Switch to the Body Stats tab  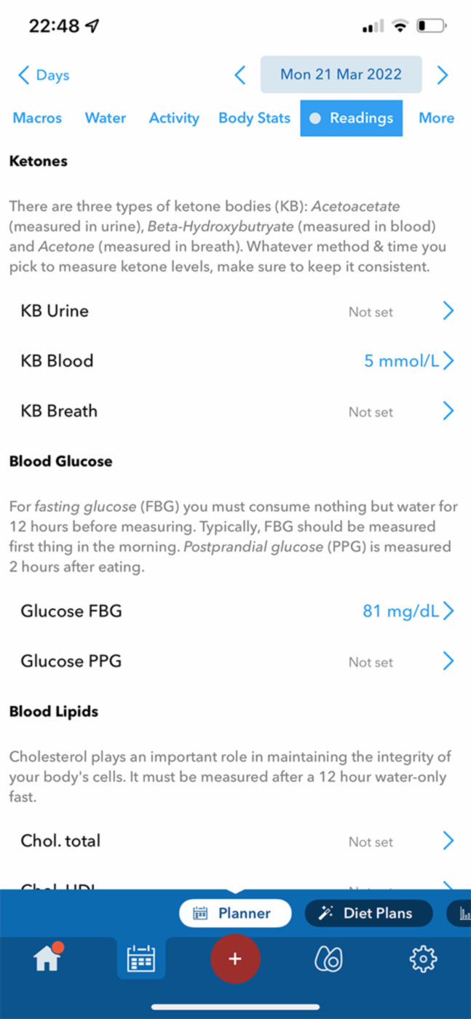click(x=254, y=118)
